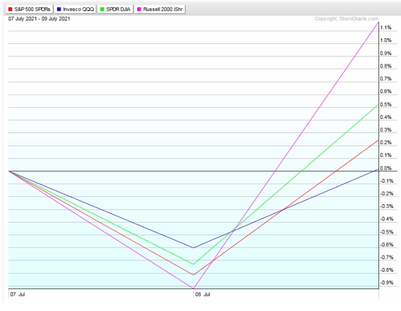The image size is (401, 311).
Task: Click the date range text 07 July 2021 - 09 July 2021
Action: (x=39, y=19)
